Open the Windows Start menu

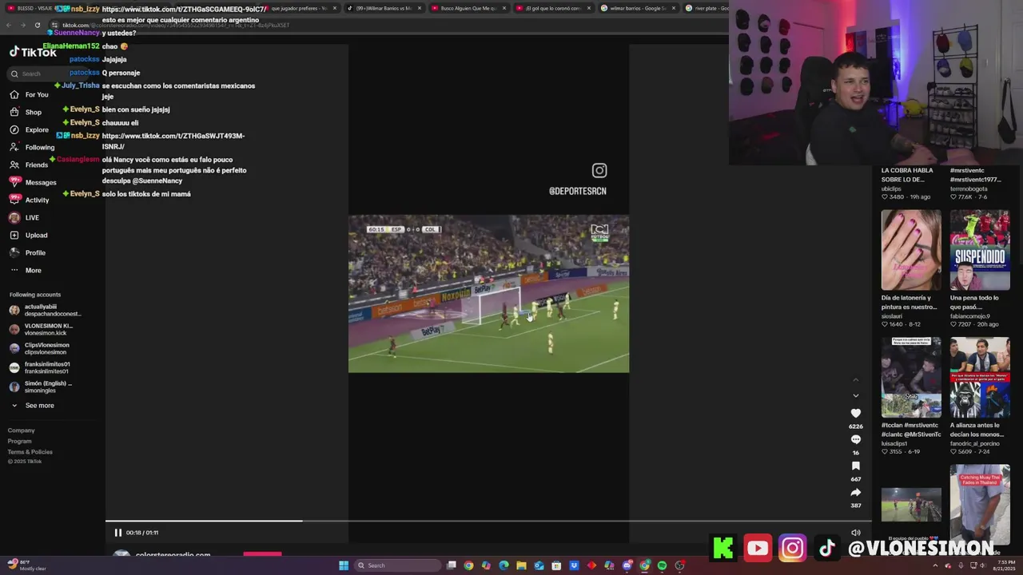(x=344, y=565)
